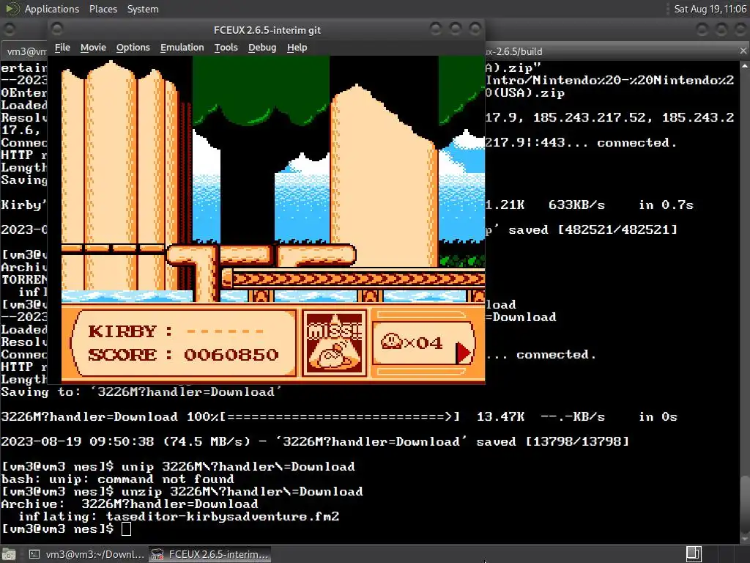Open the Help menu in FCEUX
This screenshot has height=563, width=750.
(x=297, y=48)
